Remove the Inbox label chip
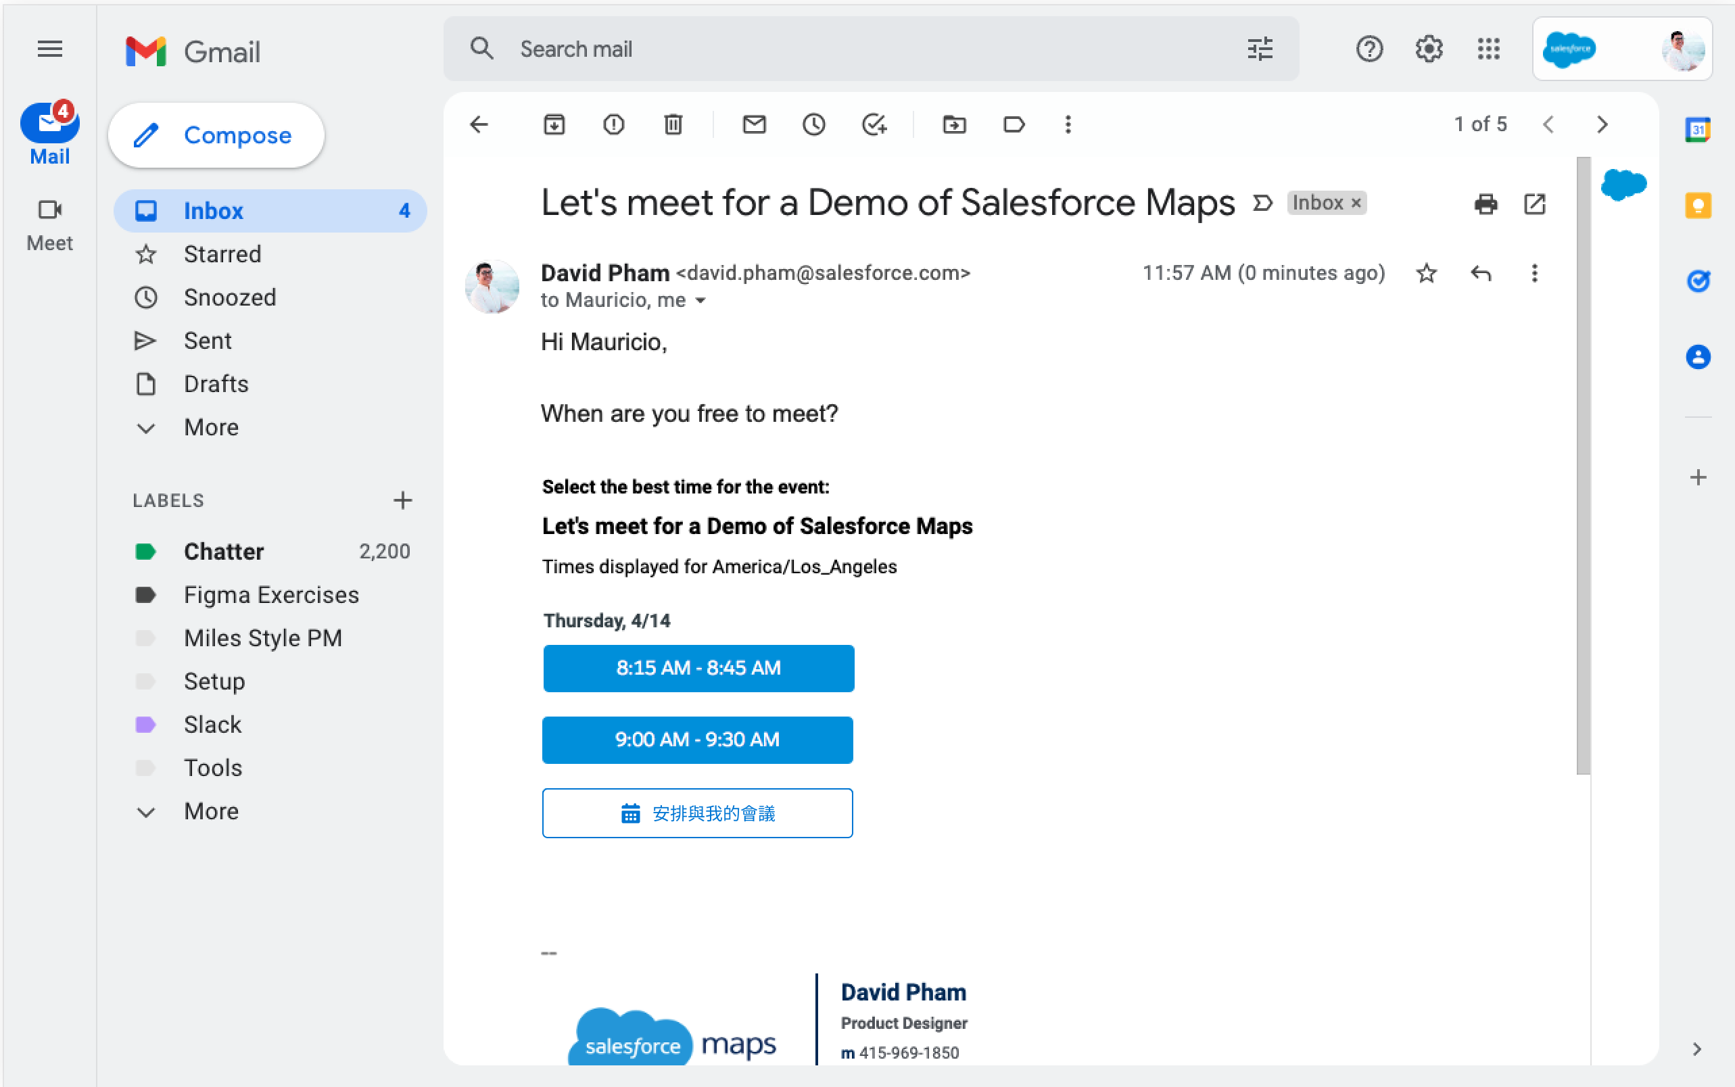 (x=1356, y=203)
